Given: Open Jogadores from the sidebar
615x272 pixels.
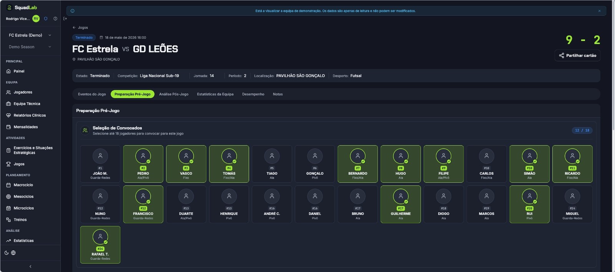Looking at the screenshot, I should [x=30, y=92].
